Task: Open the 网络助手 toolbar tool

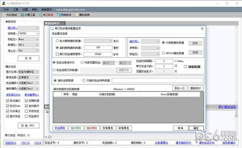Action: (x=64, y=15)
